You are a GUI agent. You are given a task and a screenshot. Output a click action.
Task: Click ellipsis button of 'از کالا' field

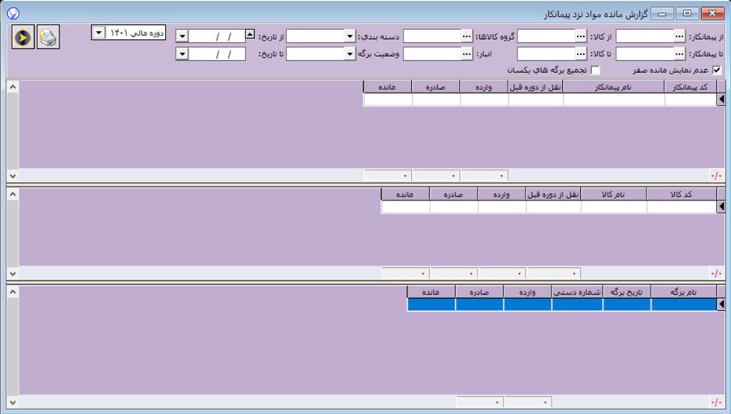pyautogui.click(x=581, y=37)
